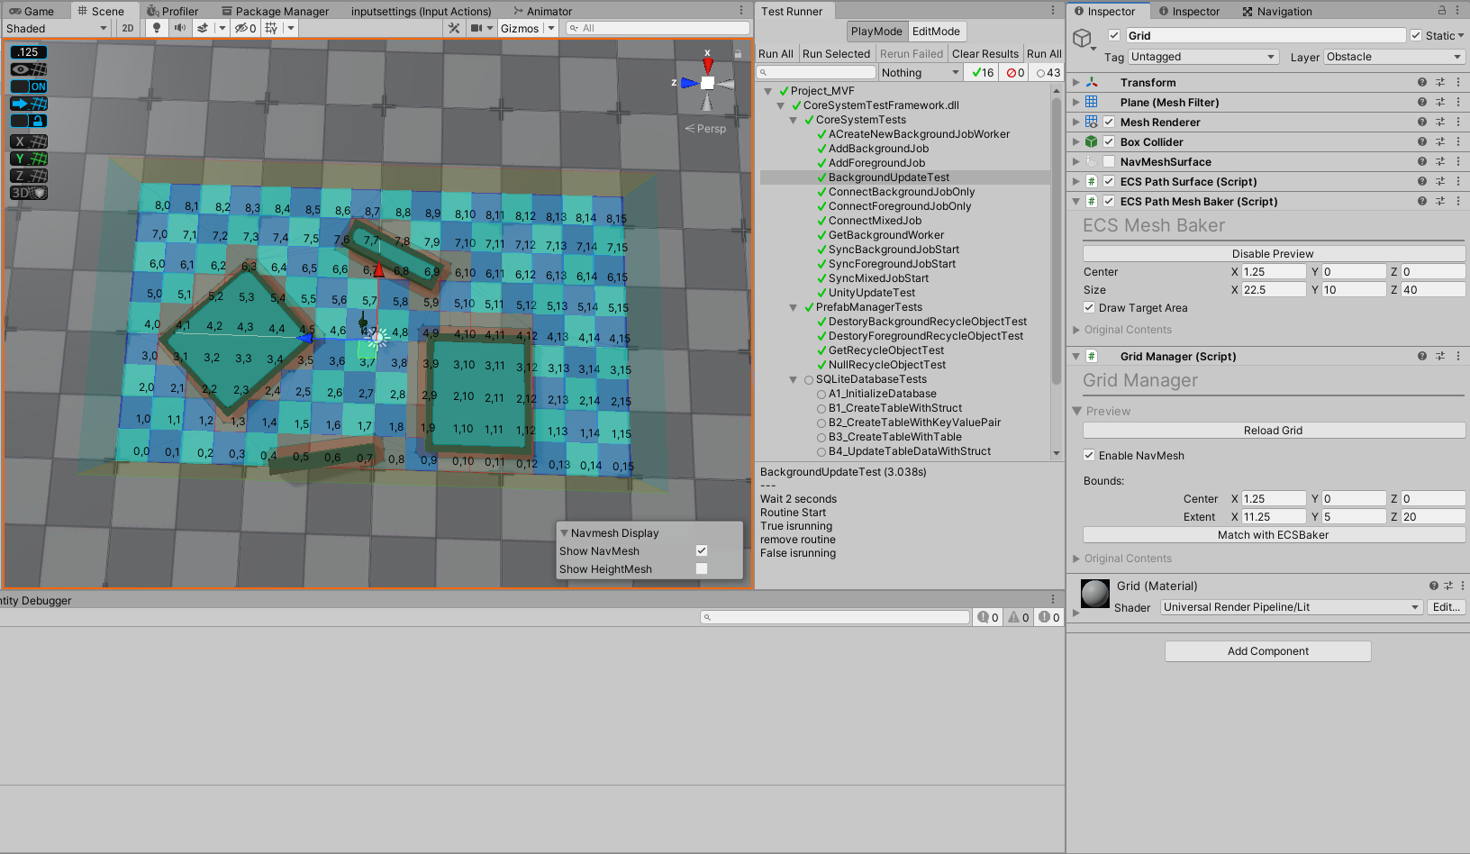Toggle ProGrids lock grid icon

pos(29,121)
